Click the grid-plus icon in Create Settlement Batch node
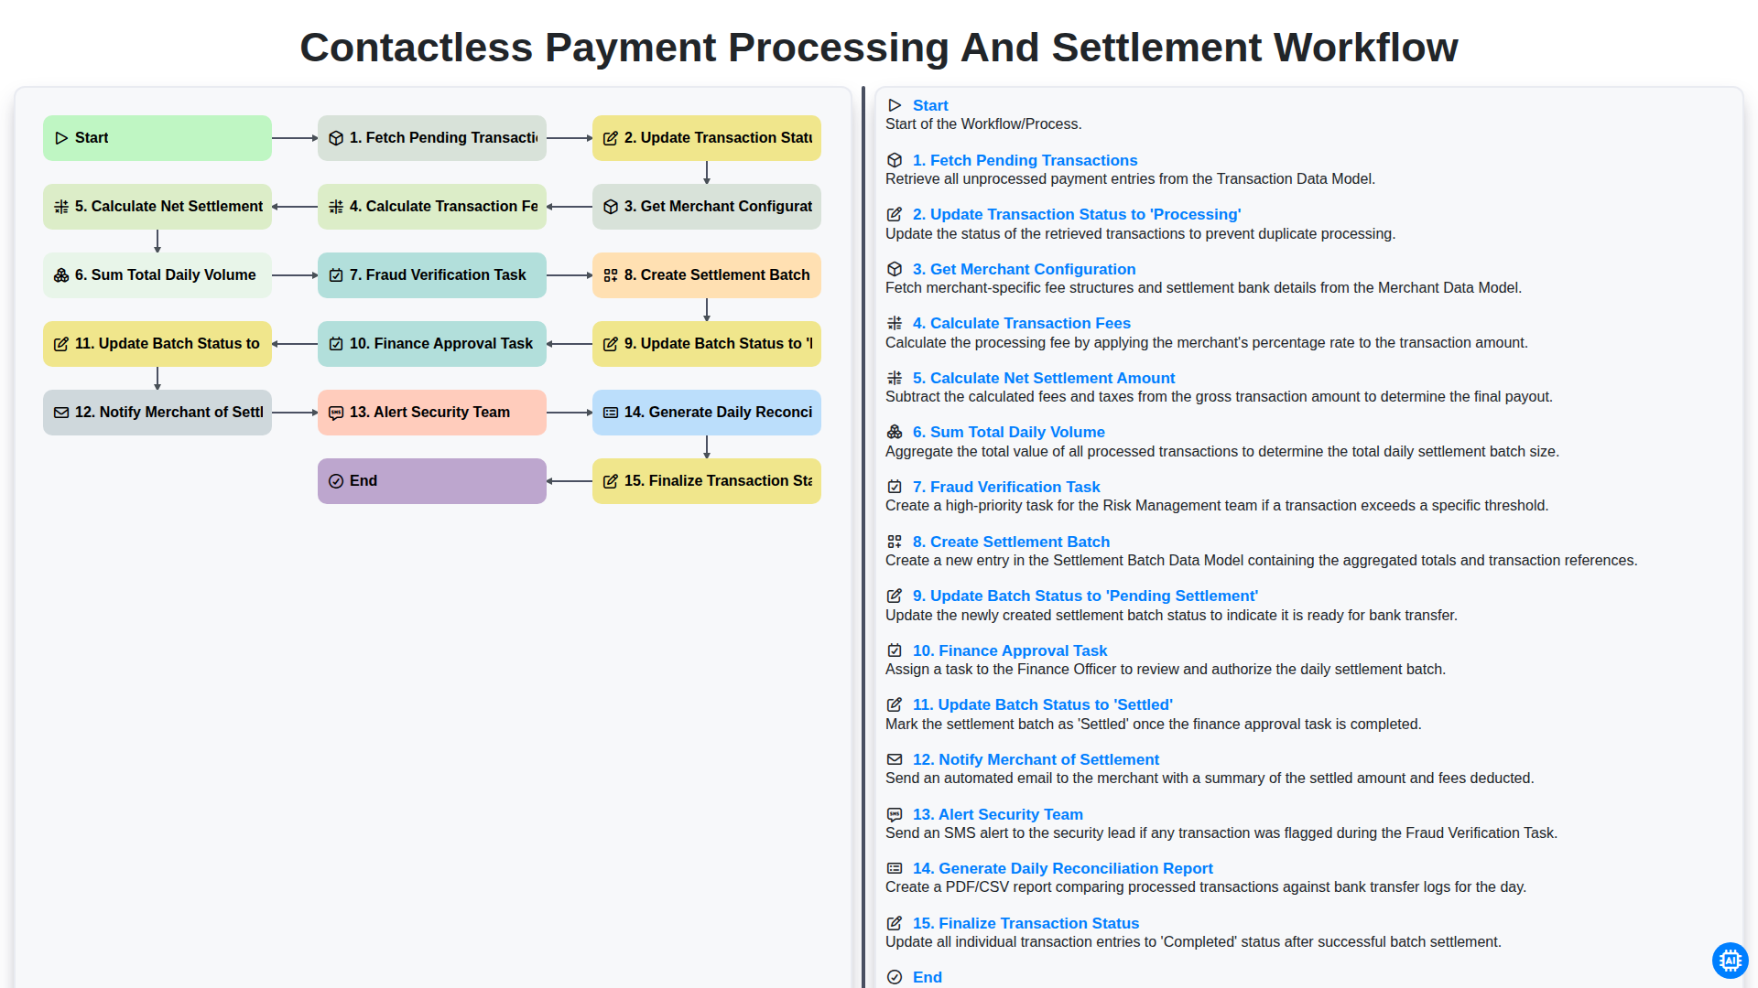This screenshot has height=988, width=1758. tap(611, 275)
